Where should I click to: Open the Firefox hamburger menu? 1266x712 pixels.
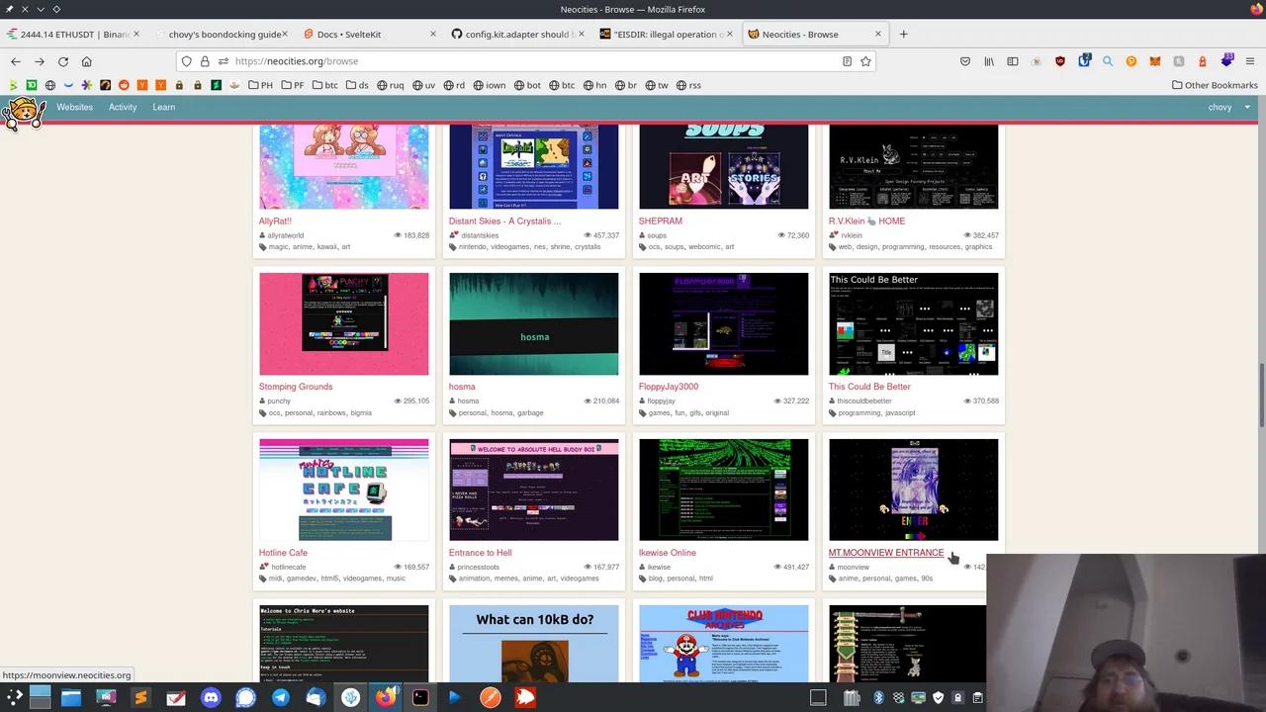click(1250, 60)
